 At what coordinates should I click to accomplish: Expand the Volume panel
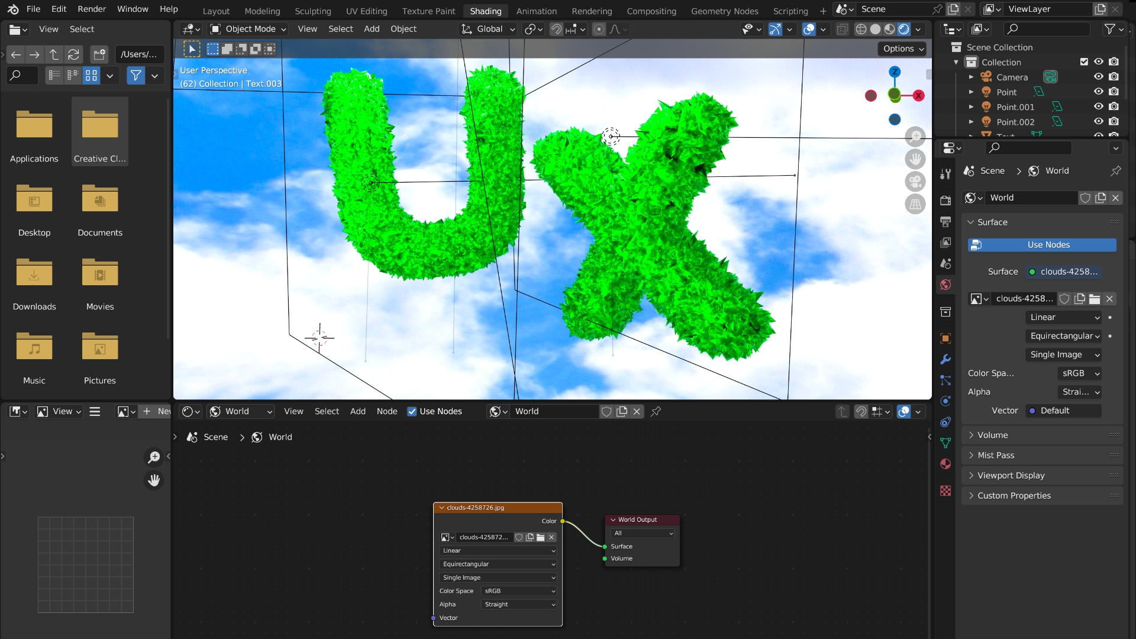(x=992, y=435)
